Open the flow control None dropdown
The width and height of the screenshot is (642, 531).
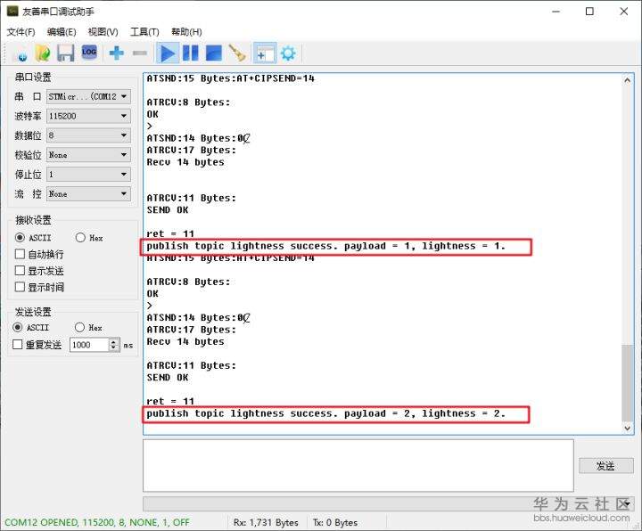[x=89, y=194]
